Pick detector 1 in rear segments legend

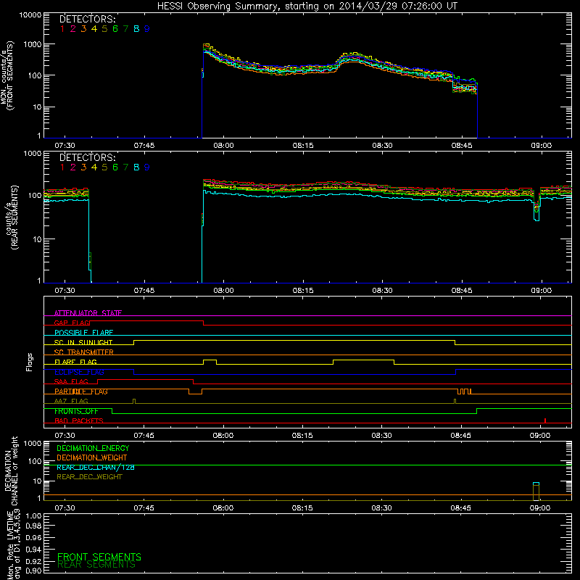pos(62,167)
